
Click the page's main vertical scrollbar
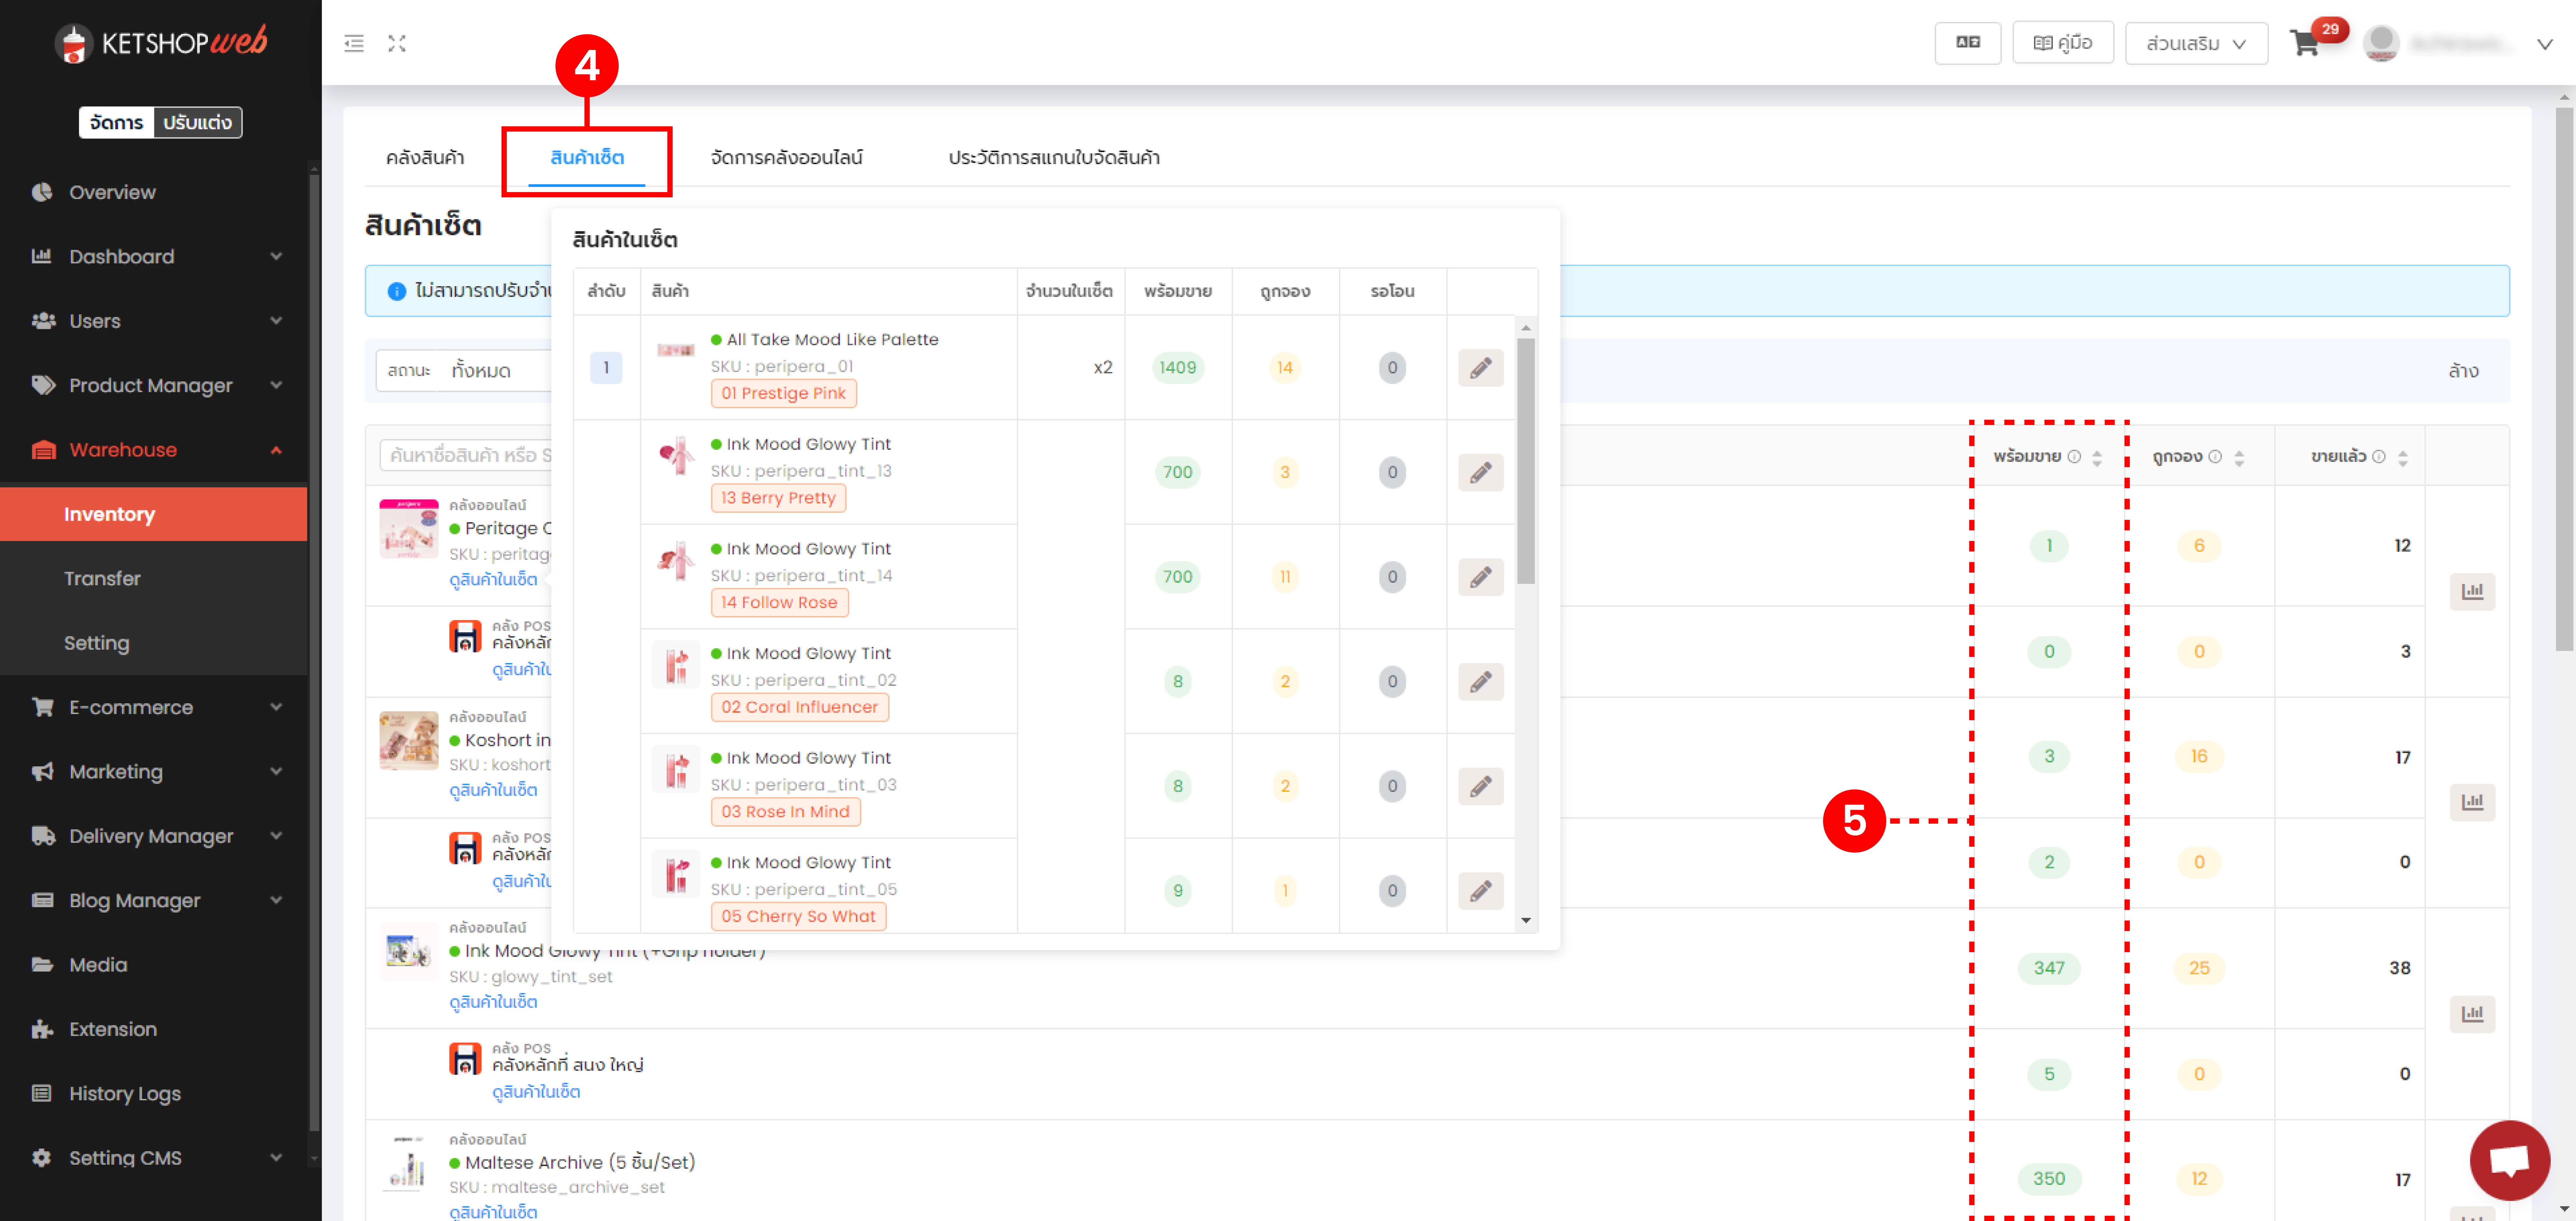[x=2565, y=380]
